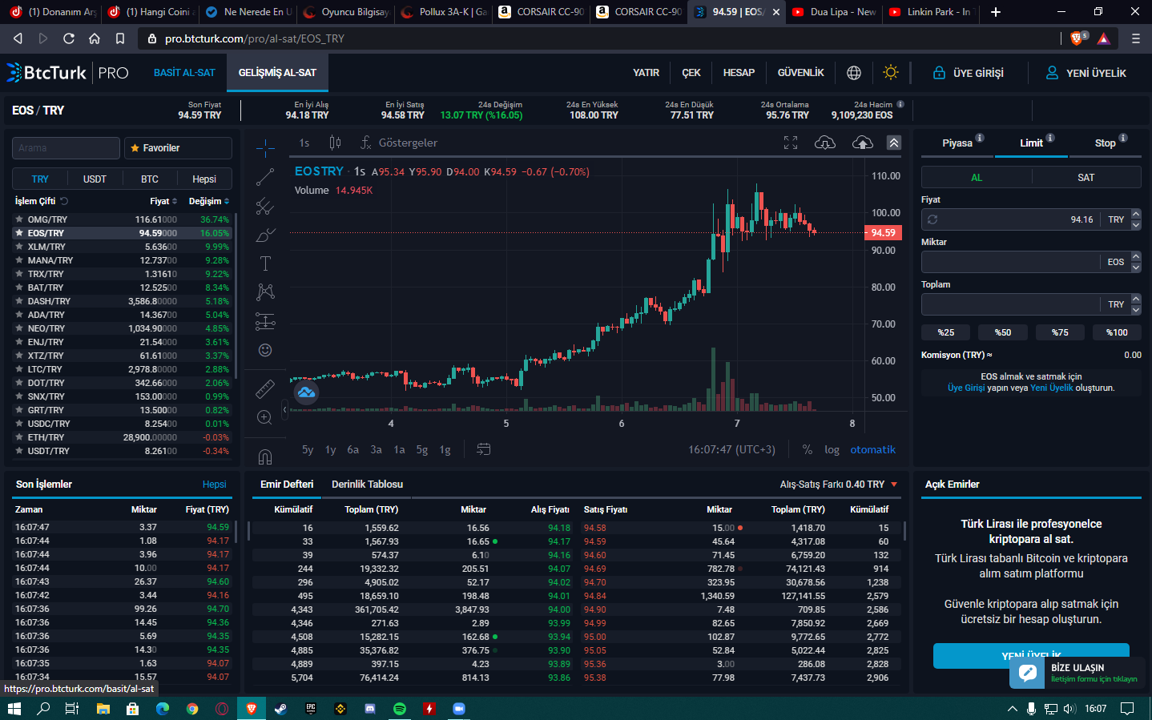Increase the Fiyat price stepper
Viewport: 1152px width, 720px height.
coord(1136,215)
